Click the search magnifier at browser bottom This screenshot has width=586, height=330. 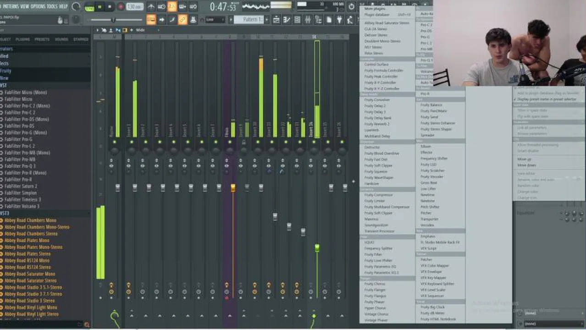[87, 324]
